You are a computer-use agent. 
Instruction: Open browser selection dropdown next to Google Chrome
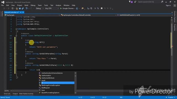tap(75, 9)
